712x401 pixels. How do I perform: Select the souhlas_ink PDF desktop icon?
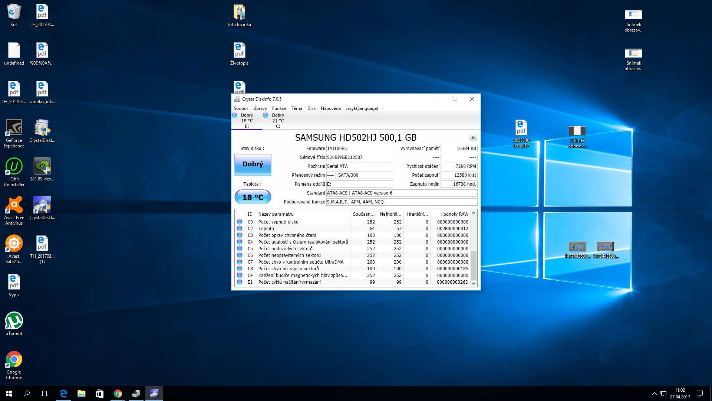pyautogui.click(x=42, y=92)
